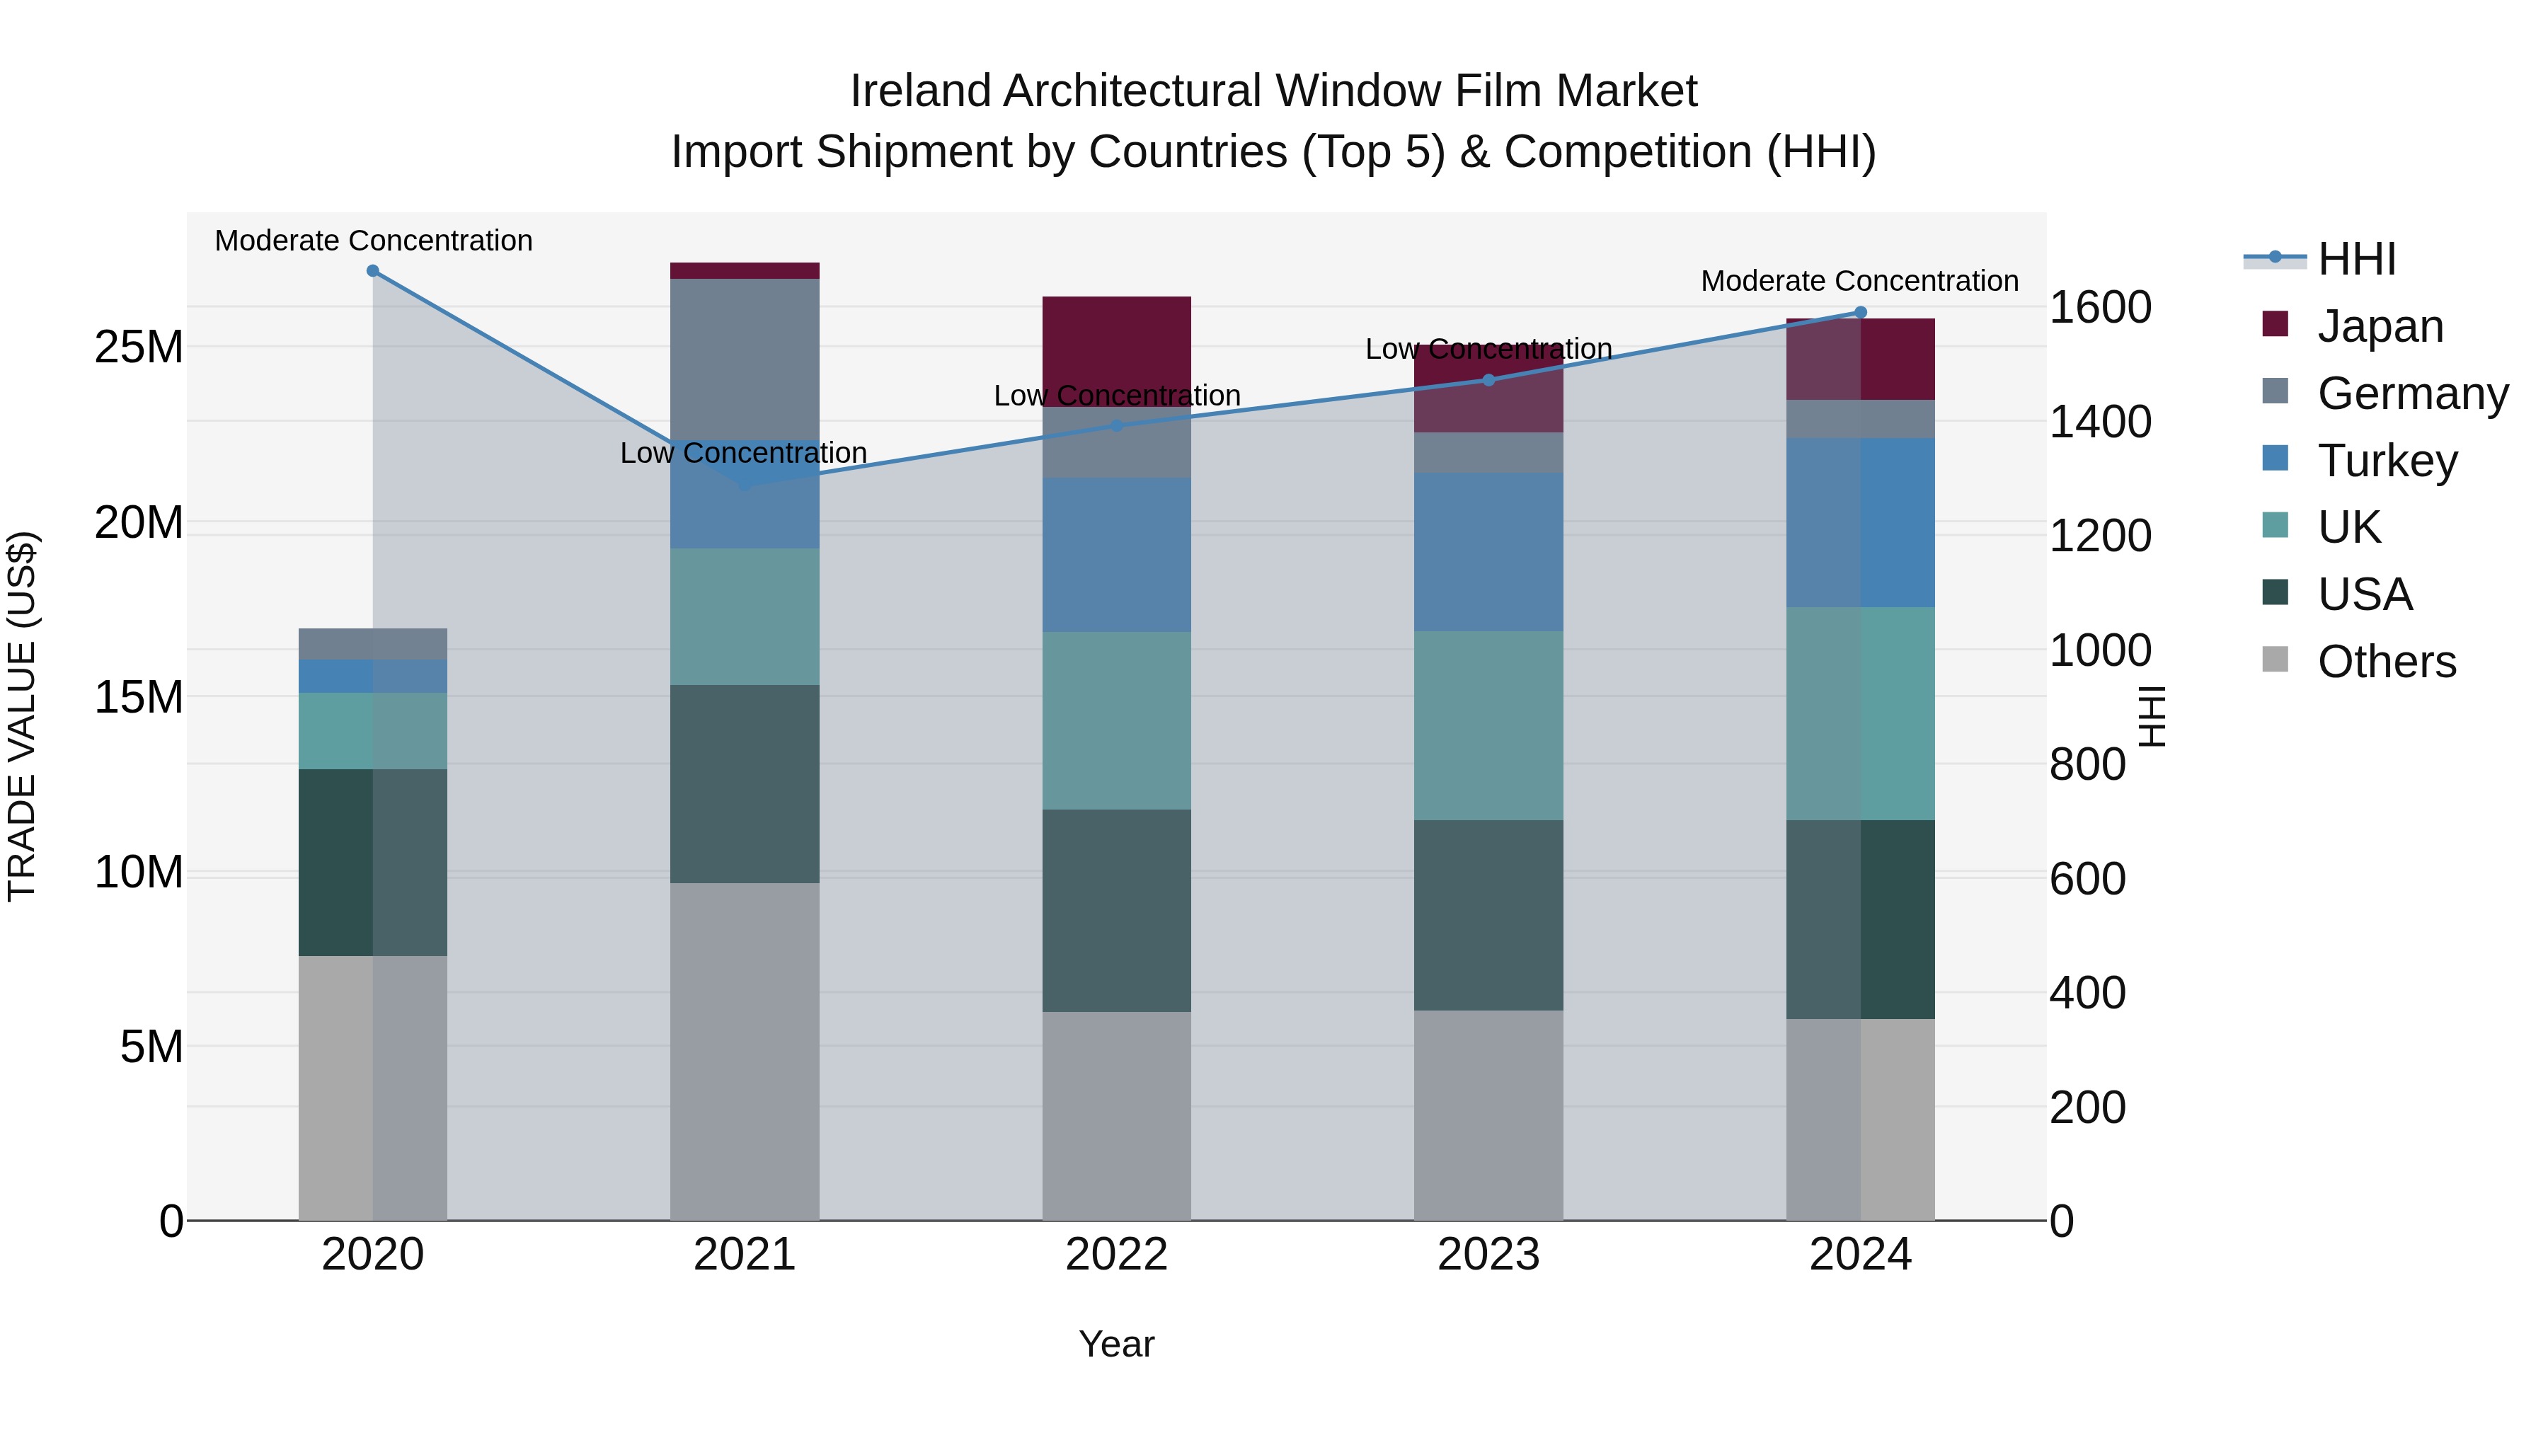Click the 1600 HHI axis tick label
The image size is (2548, 1433).
(2100, 308)
